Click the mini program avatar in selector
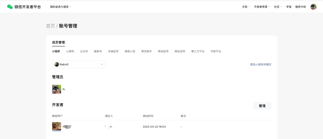This screenshot has width=323, height=139. pos(57,64)
